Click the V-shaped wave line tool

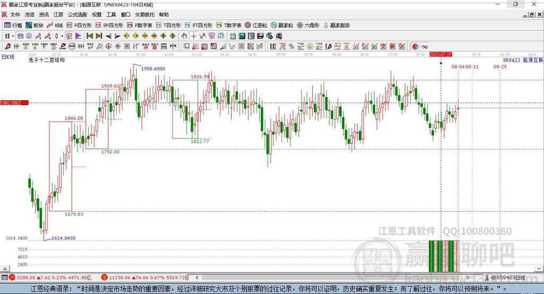(x=232, y=47)
